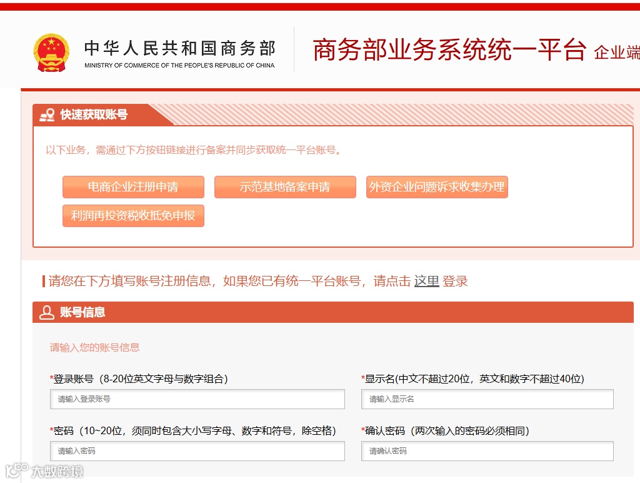Click MINISTRY OF COMMERCE English subtitle

tap(179, 66)
